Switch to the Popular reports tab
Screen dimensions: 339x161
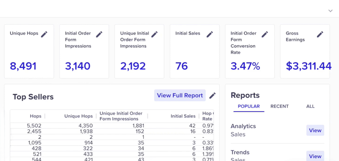click(x=249, y=106)
